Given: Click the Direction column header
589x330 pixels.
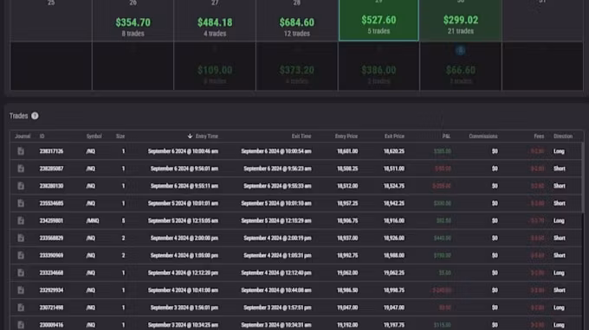Looking at the screenshot, I should click(x=563, y=136).
